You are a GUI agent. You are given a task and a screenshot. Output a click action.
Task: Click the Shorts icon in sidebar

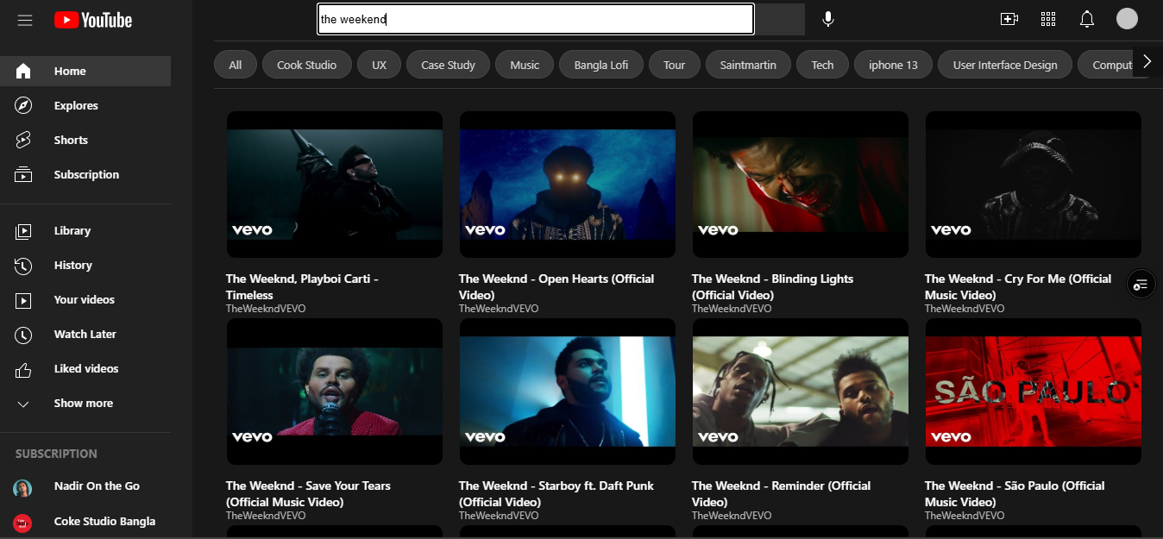click(23, 140)
